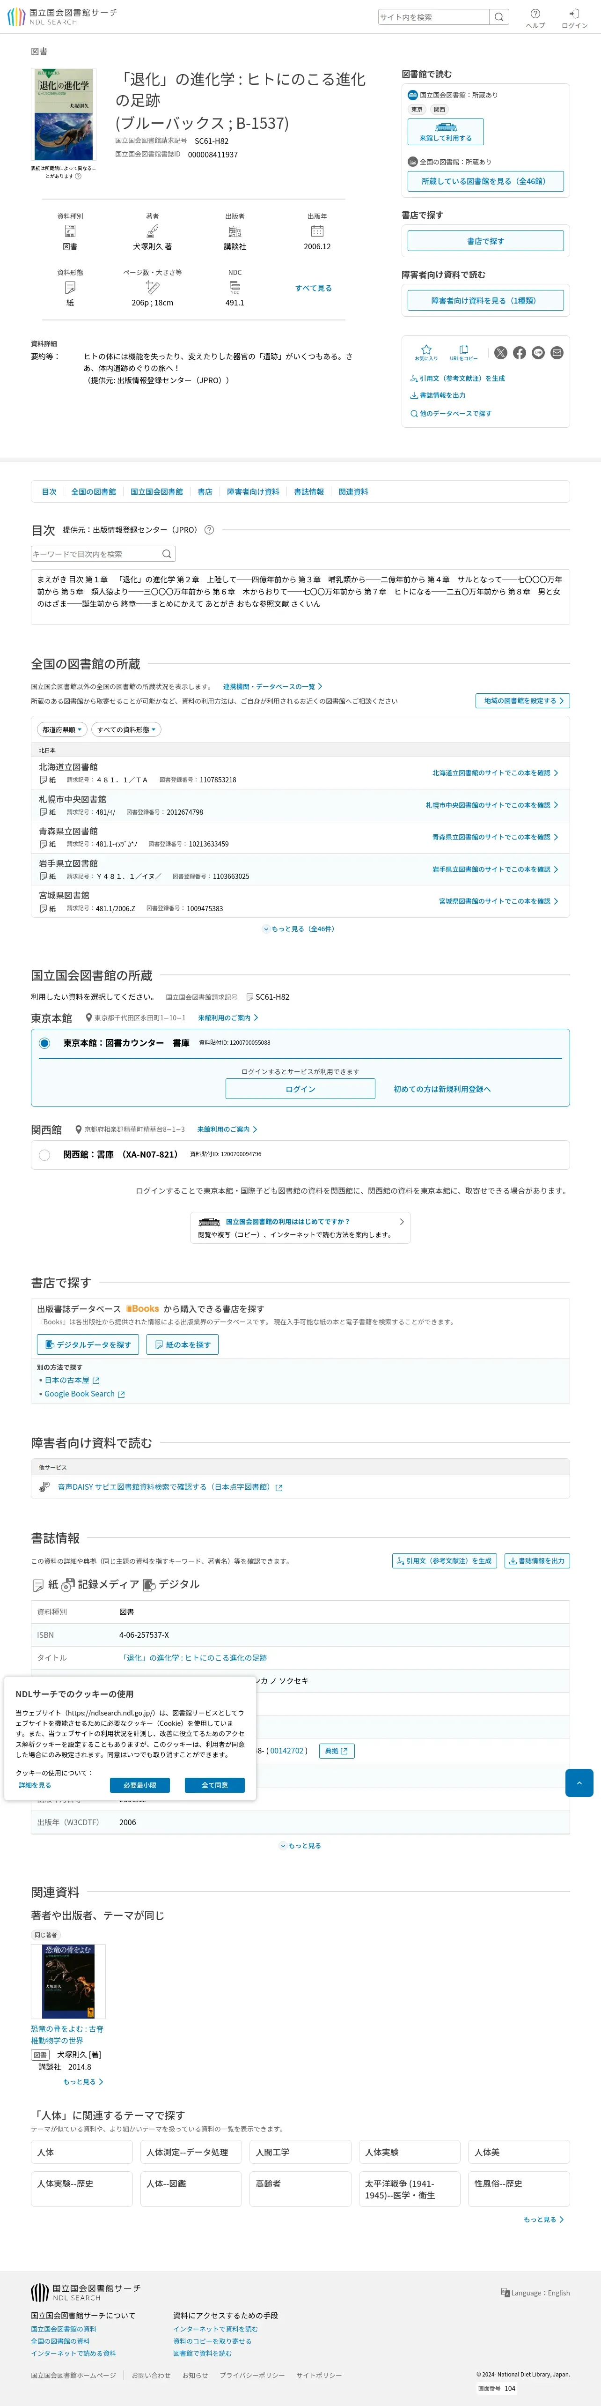Switch Language: English in footer
Screen dimensions: 601x2406
coord(535,2293)
